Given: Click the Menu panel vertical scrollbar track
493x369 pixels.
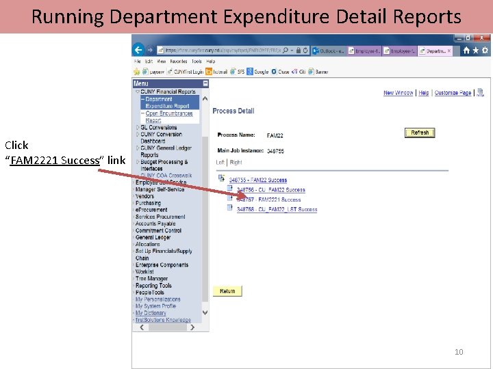Looking at the screenshot, I should (x=205, y=206).
